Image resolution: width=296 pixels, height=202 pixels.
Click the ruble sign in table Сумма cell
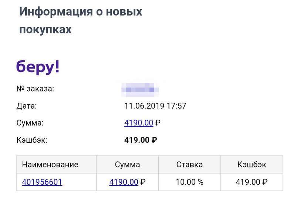tap(143, 182)
